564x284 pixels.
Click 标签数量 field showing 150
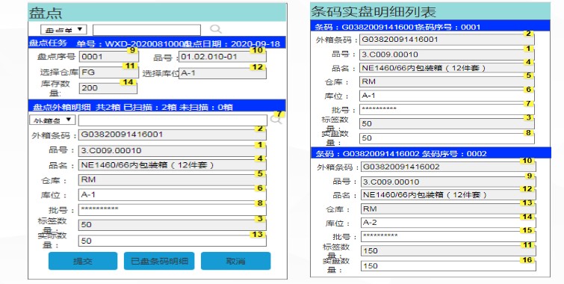[448, 251]
